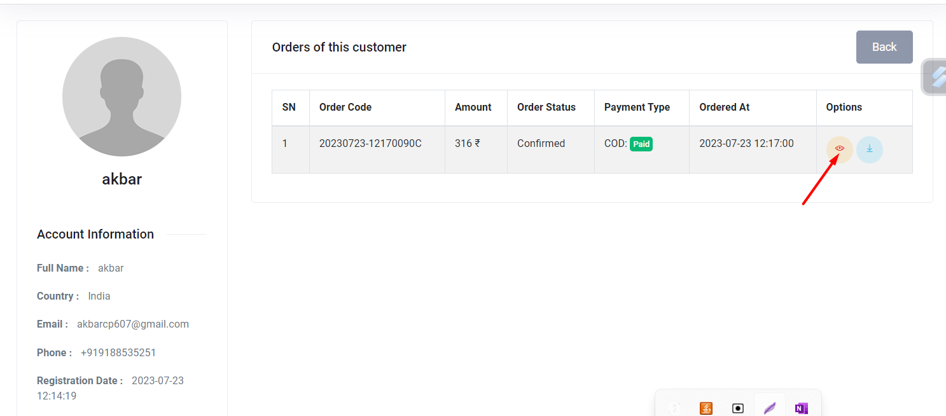The image size is (946, 416).
Task: Click the email akbarcp607@gmail.com
Action: (133, 324)
